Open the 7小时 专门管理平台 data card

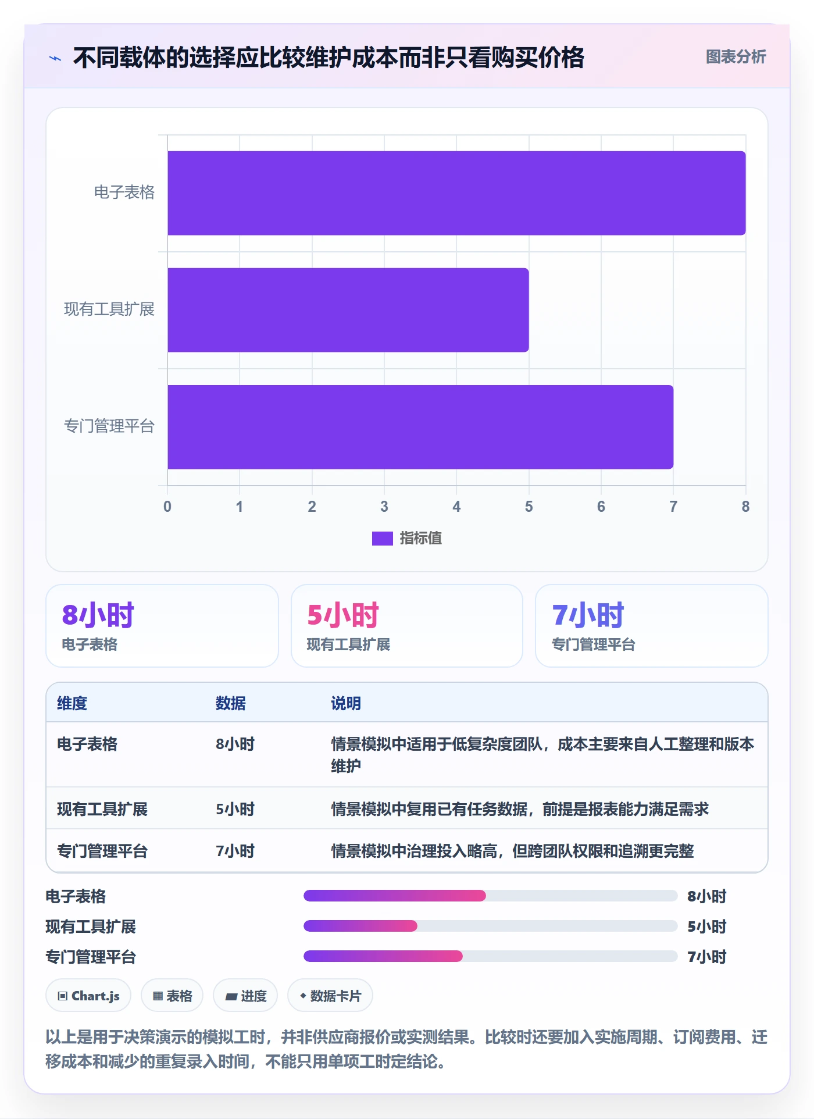pyautogui.click(x=652, y=626)
